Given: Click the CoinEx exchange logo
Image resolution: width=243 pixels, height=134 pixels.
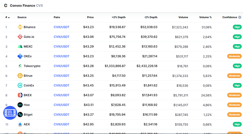Looking at the screenshot, I should [x=20, y=85].
